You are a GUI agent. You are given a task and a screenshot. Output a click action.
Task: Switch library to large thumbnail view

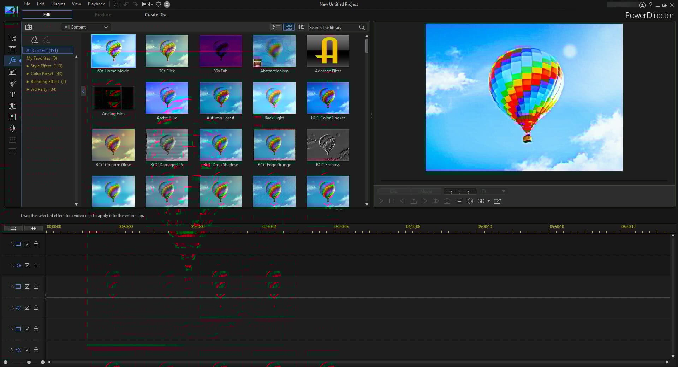tap(289, 27)
